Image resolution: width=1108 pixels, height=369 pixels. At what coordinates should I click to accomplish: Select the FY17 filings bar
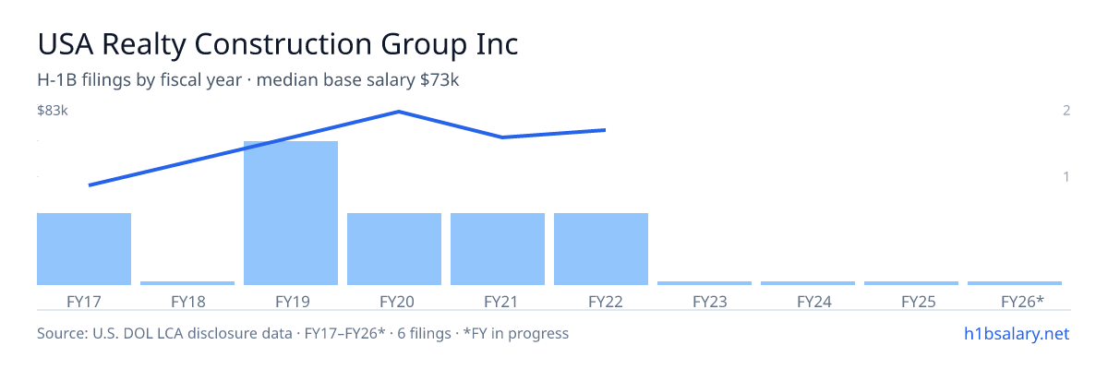(84, 249)
